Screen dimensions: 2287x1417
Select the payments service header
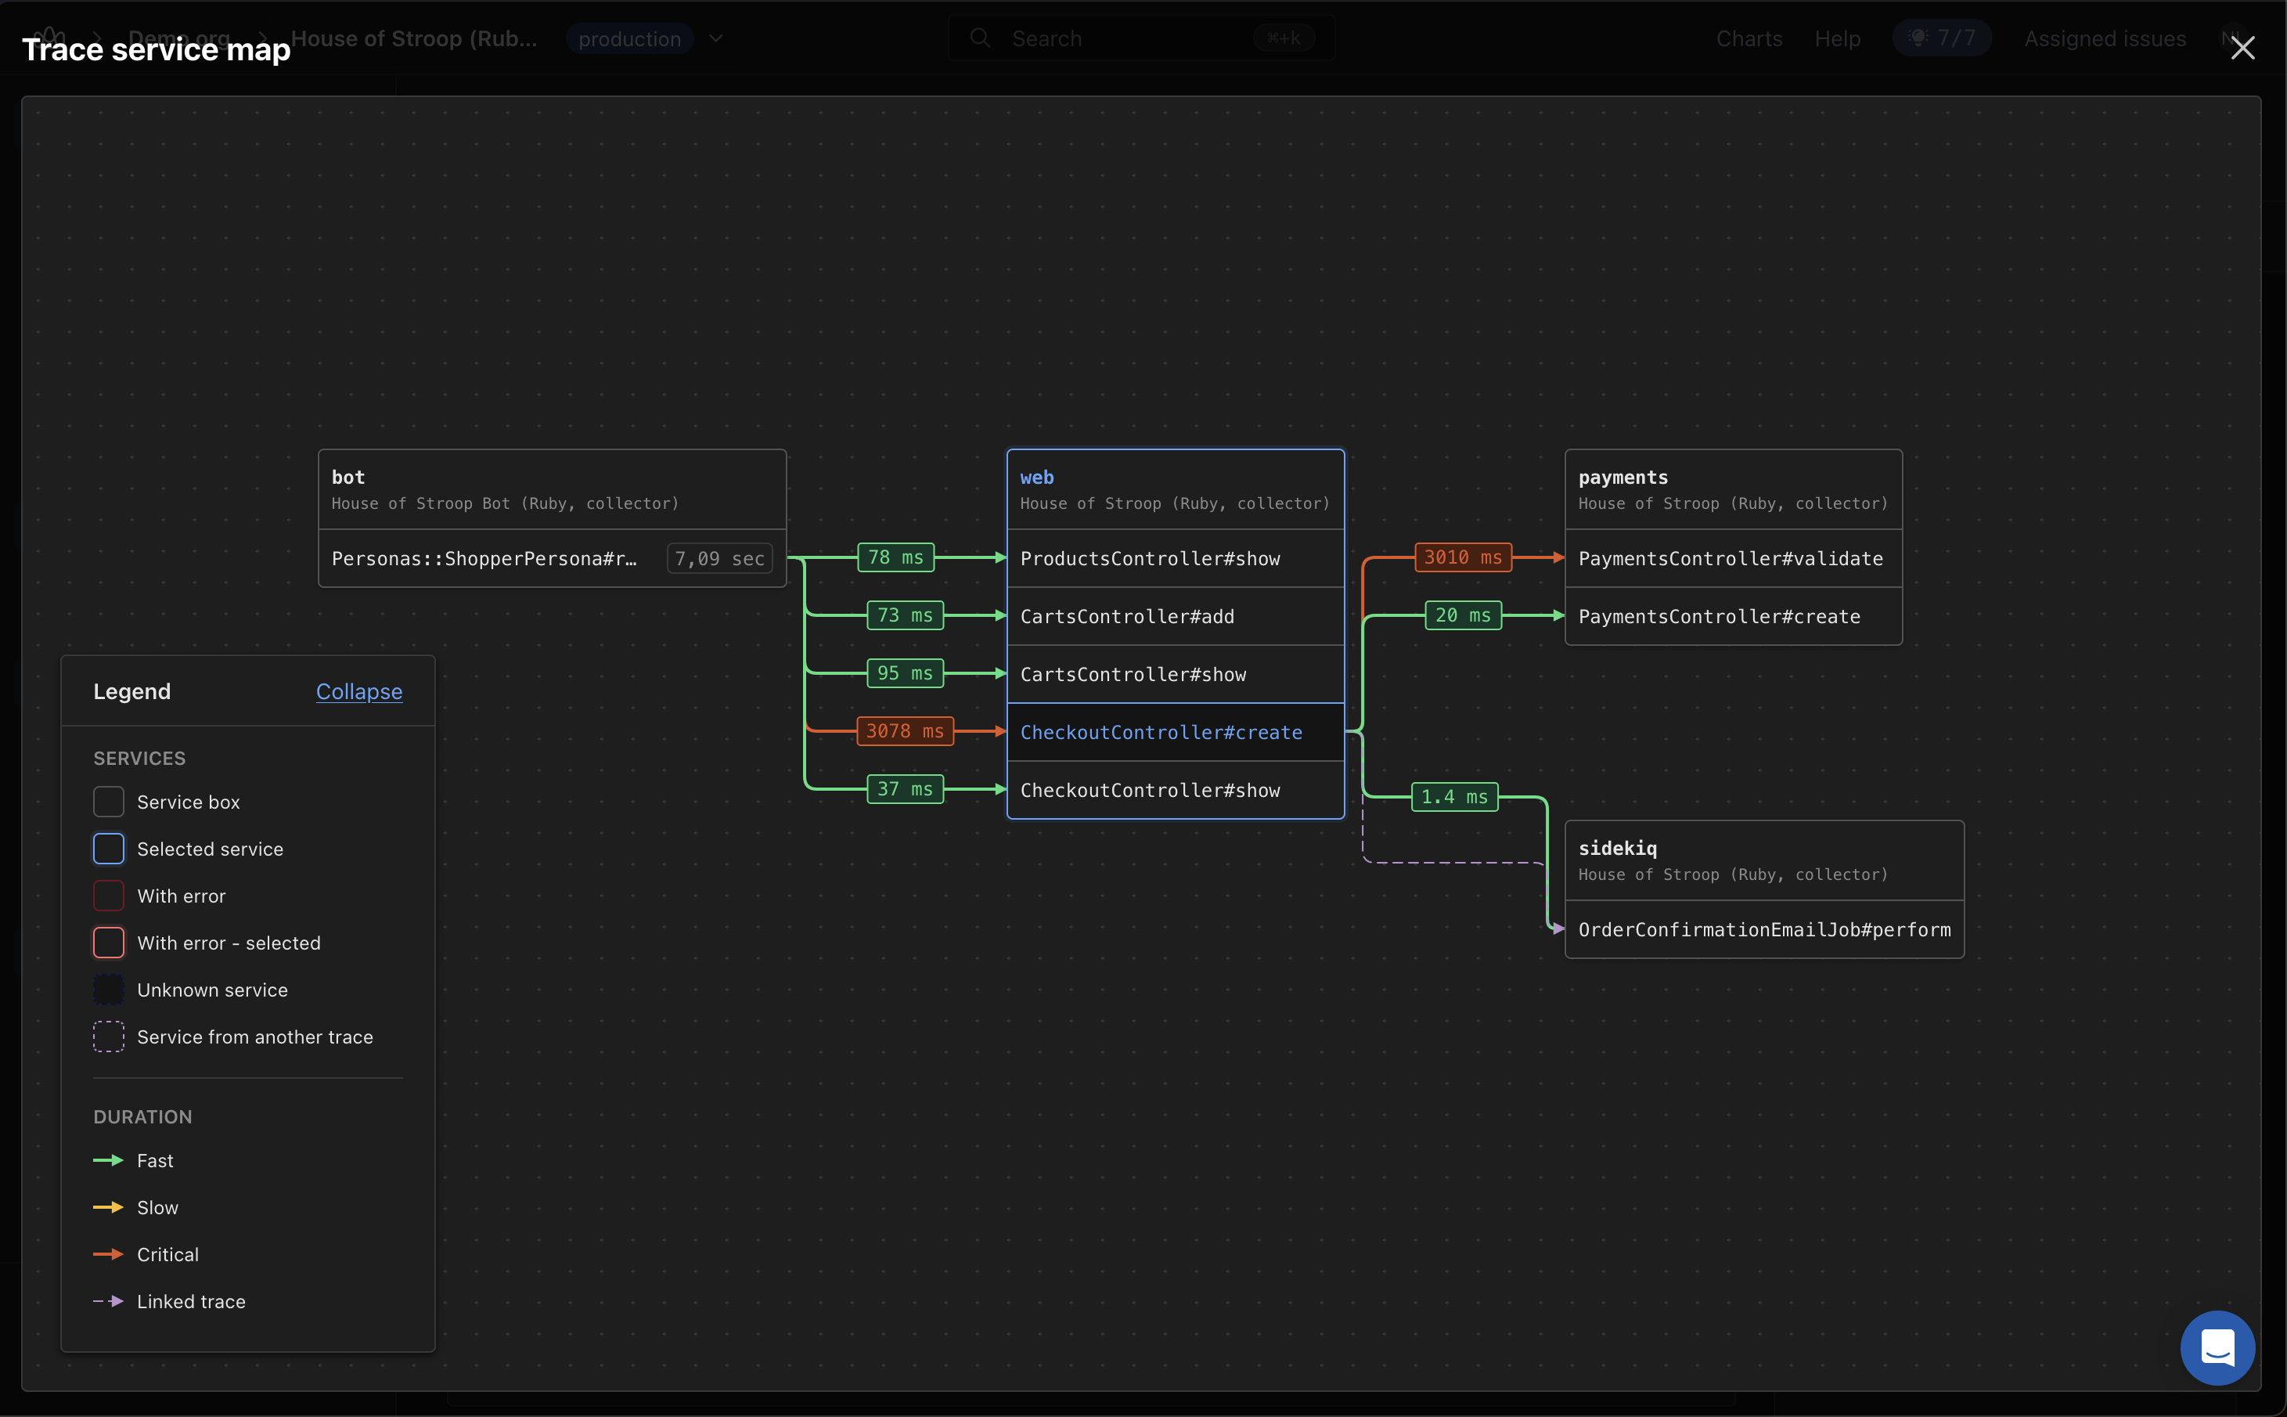tap(1734, 489)
